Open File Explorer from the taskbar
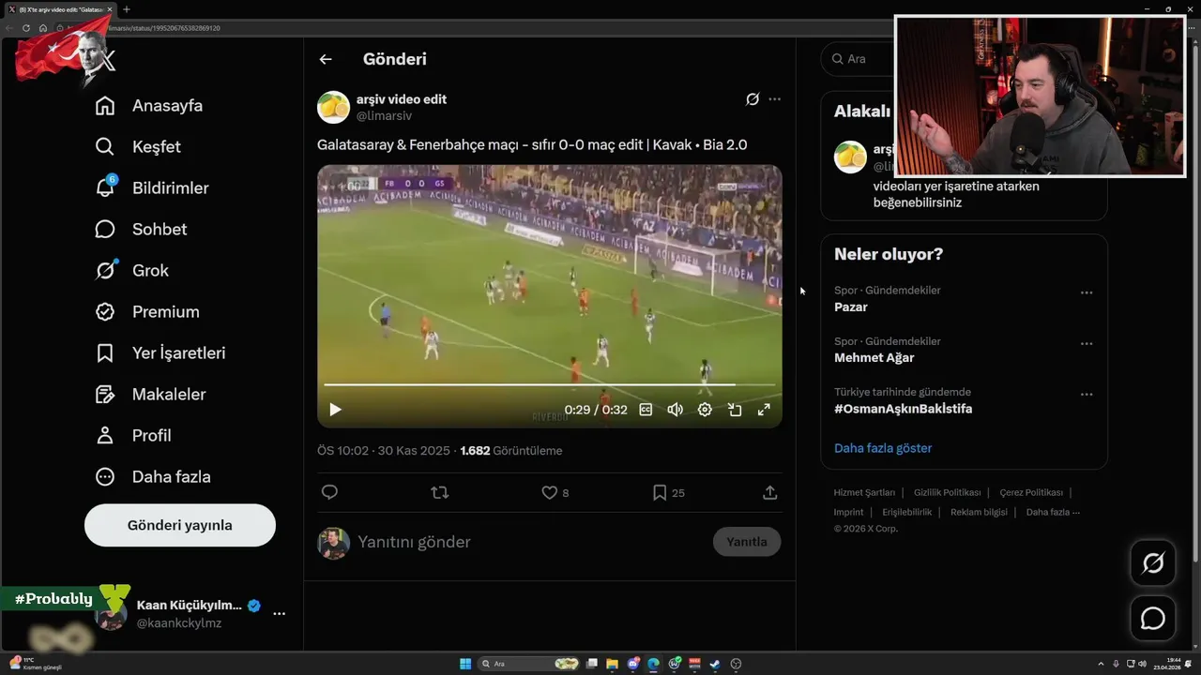This screenshot has height=675, width=1201. click(x=612, y=664)
